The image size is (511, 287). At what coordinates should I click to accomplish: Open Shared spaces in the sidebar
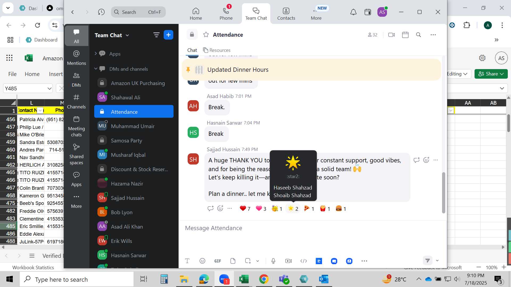point(76,154)
